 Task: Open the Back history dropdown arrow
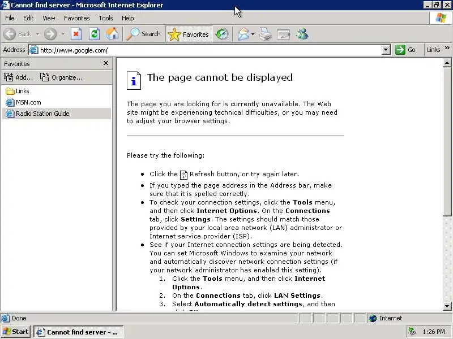point(37,34)
